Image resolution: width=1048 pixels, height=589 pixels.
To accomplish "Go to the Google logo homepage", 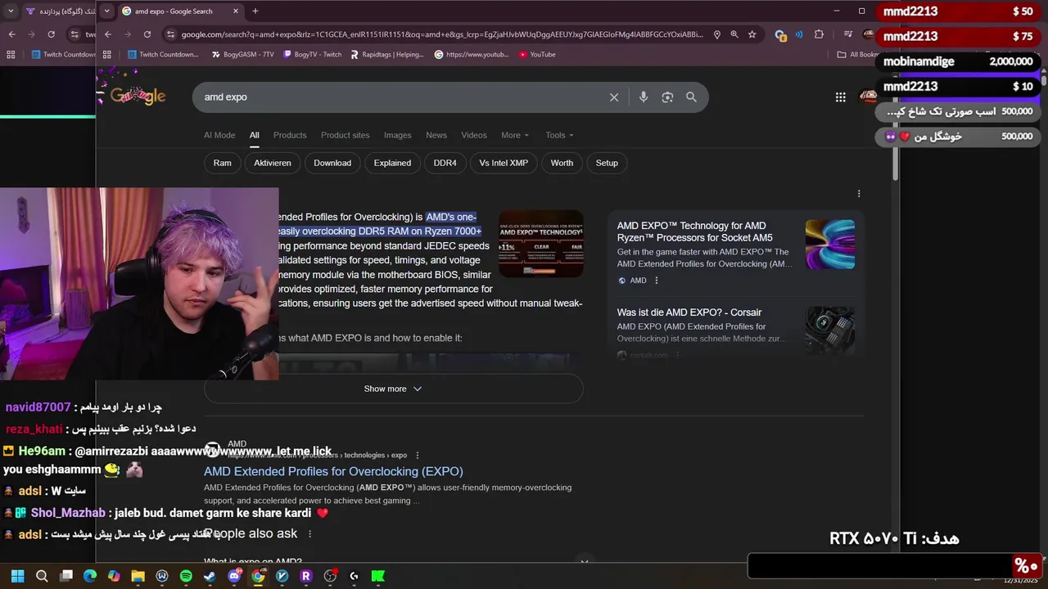I will [x=138, y=96].
